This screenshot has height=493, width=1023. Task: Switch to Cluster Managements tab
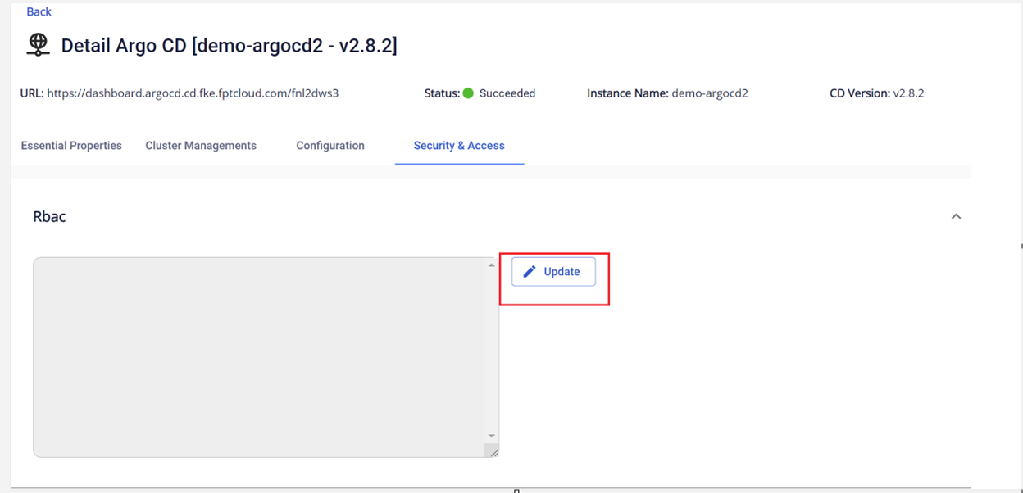coord(201,146)
